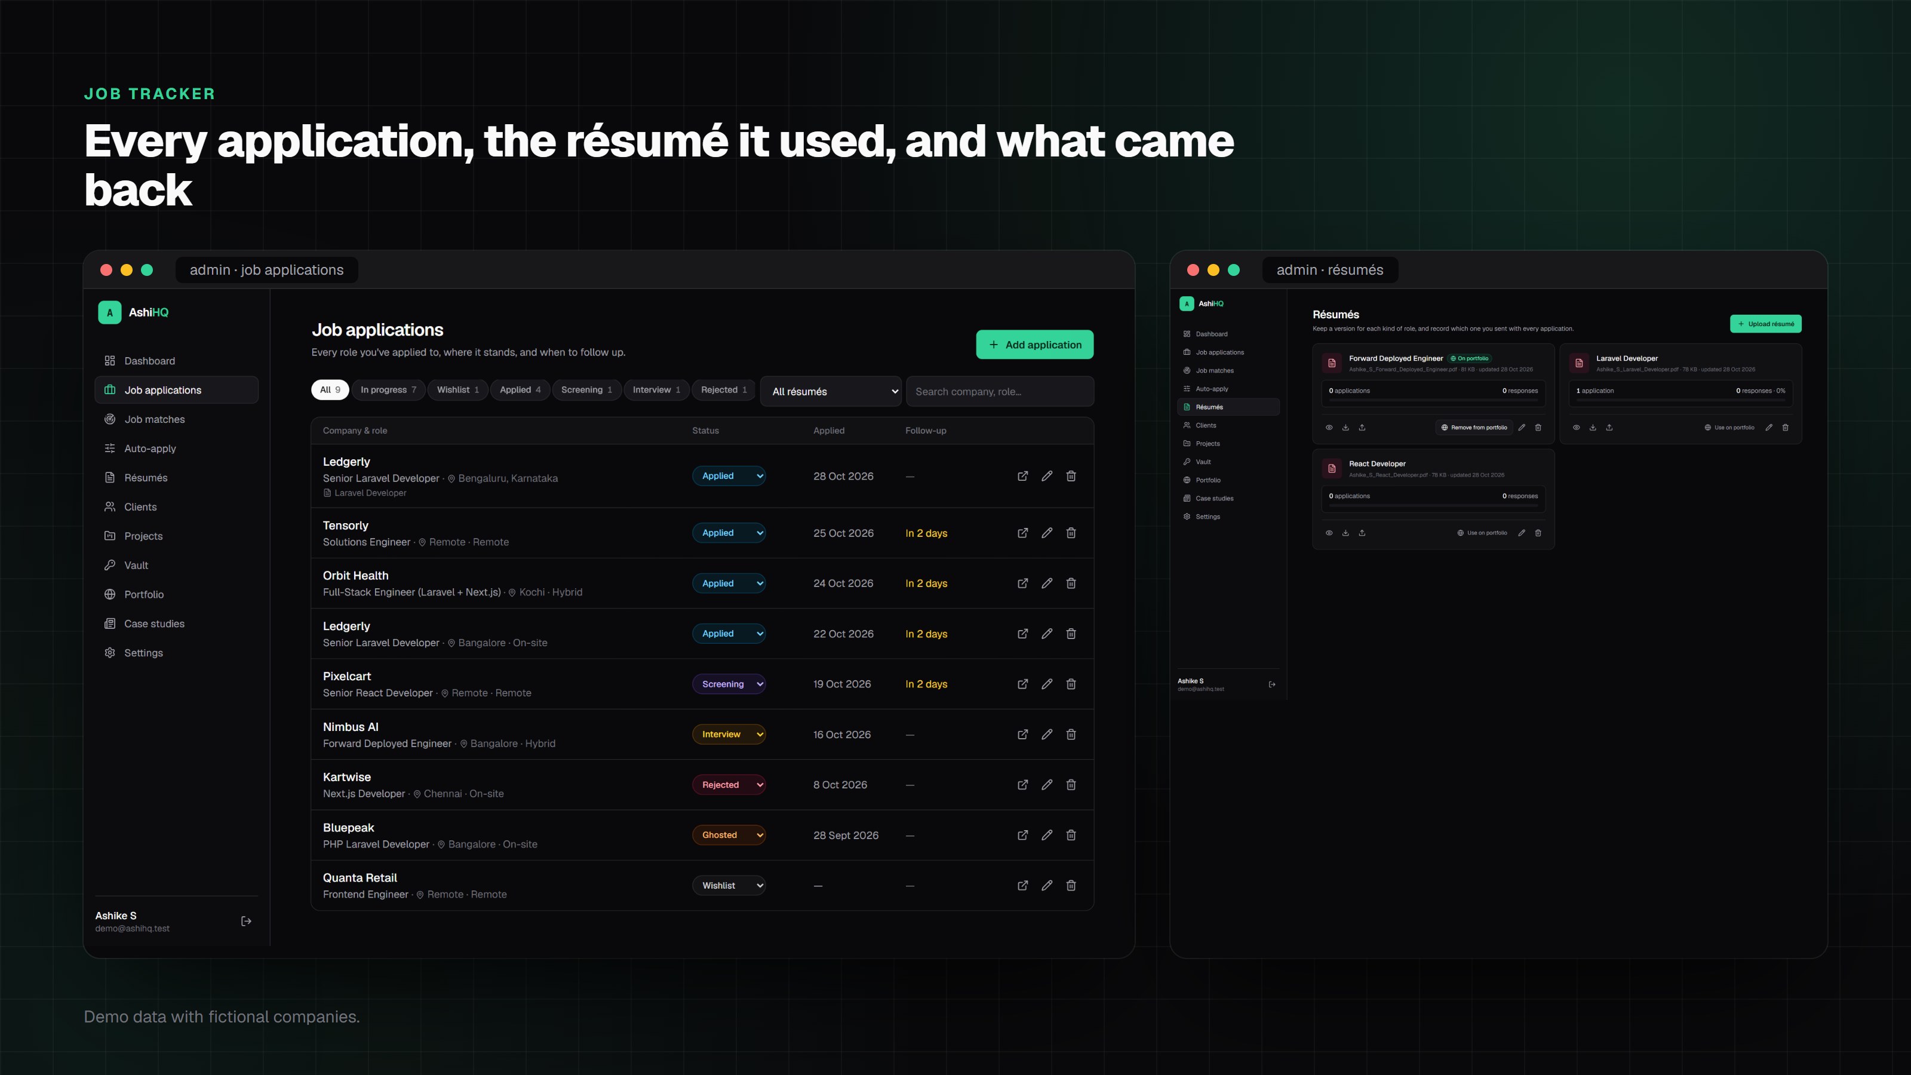Screen dimensions: 1911x1075
Task: Delete the React Developer résumé
Action: pyautogui.click(x=1538, y=533)
